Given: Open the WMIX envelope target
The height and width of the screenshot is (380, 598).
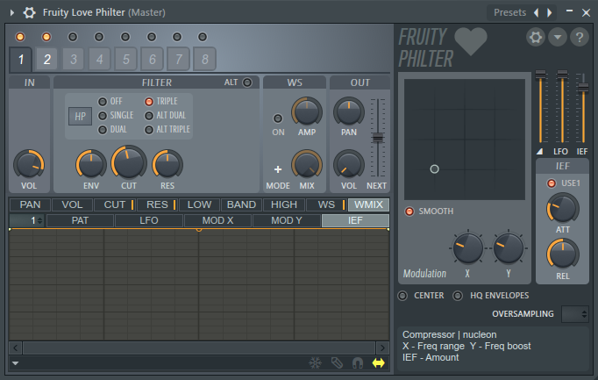Looking at the screenshot, I should coord(368,204).
